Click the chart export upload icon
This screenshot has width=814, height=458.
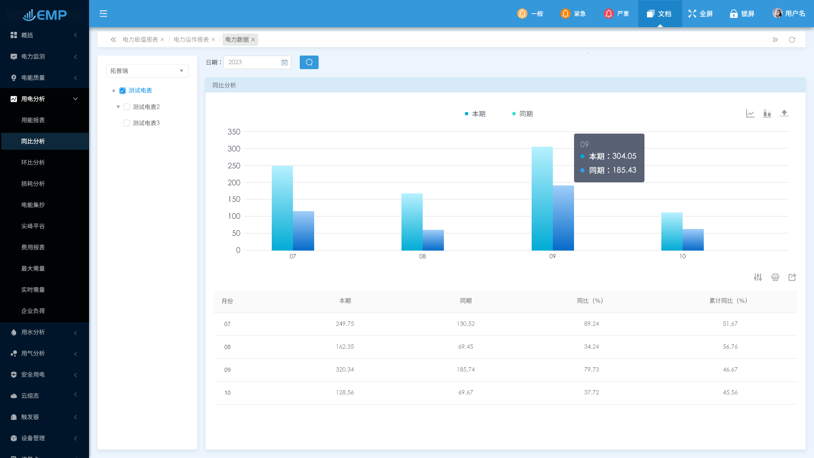tap(784, 113)
